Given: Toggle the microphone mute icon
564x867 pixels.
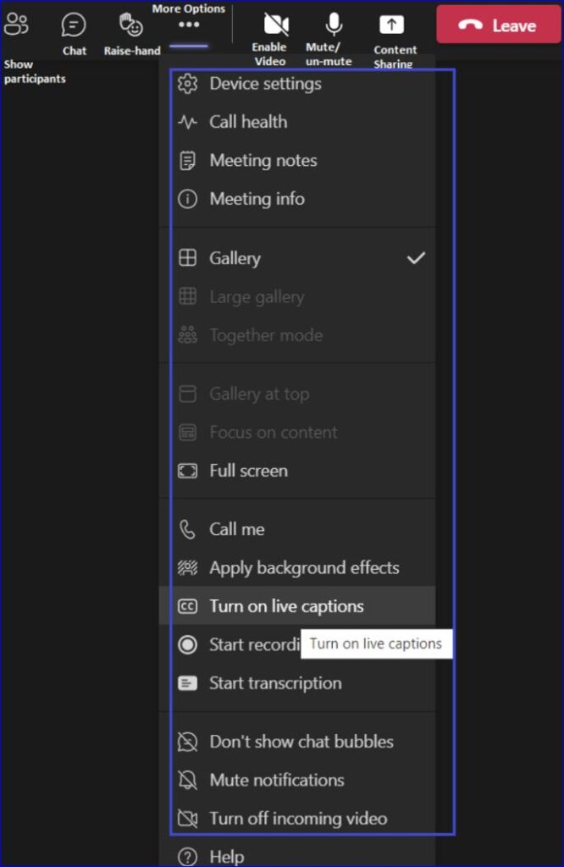Looking at the screenshot, I should 334,25.
